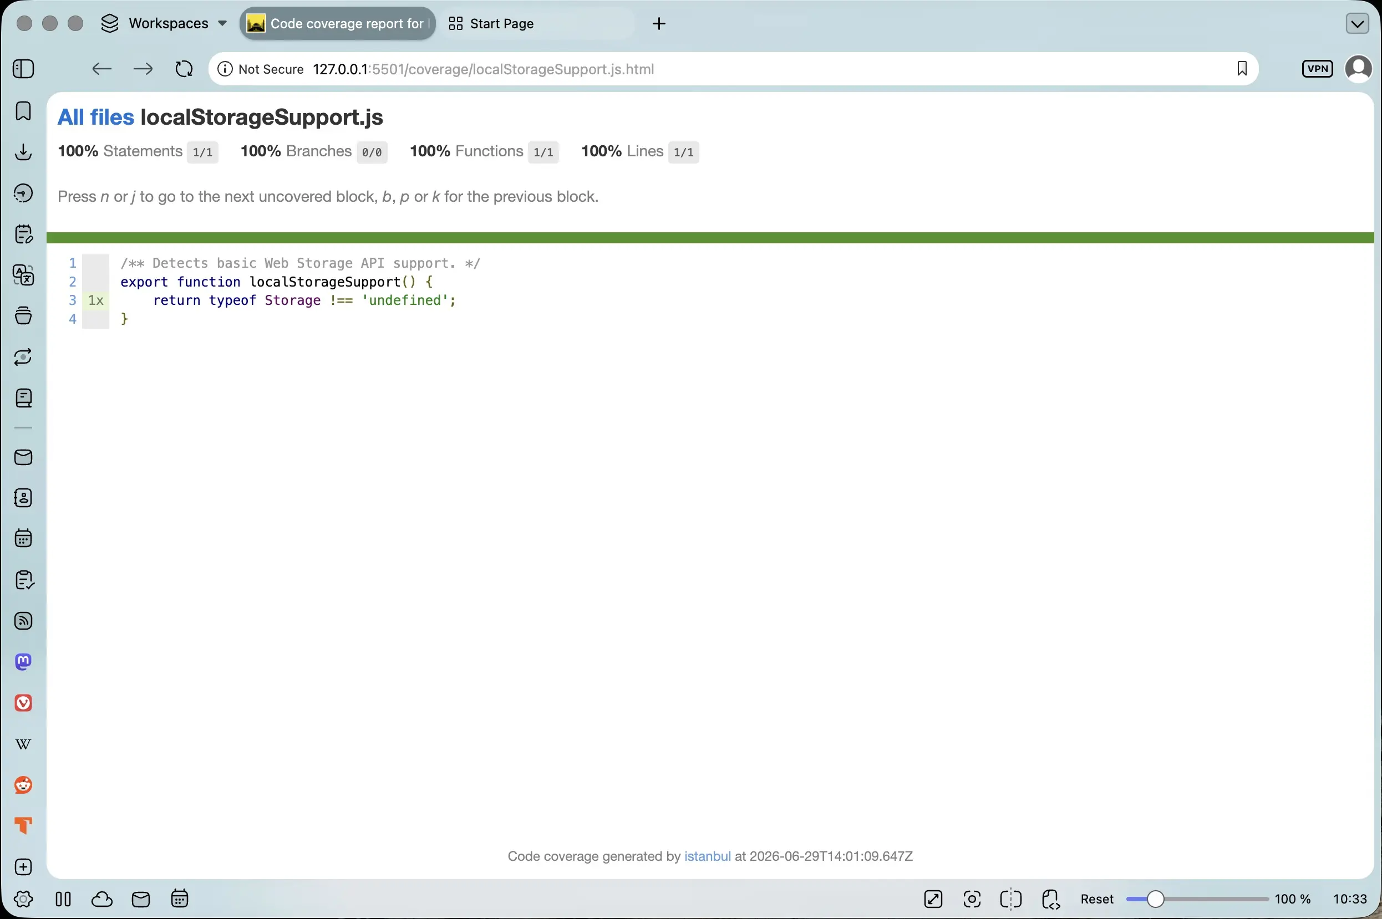The width and height of the screenshot is (1382, 919).
Task: Go forward to next page
Action: point(143,69)
